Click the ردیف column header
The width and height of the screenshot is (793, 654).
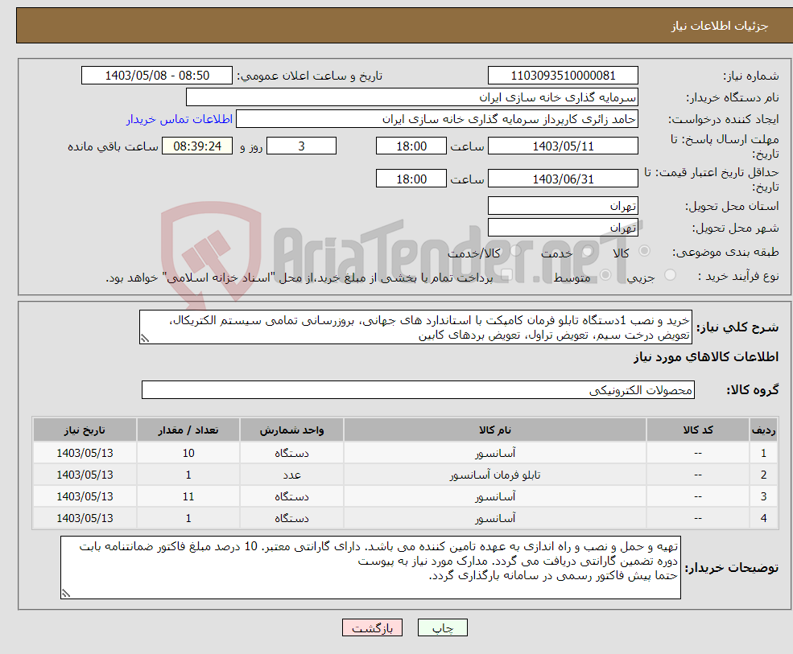(763, 430)
